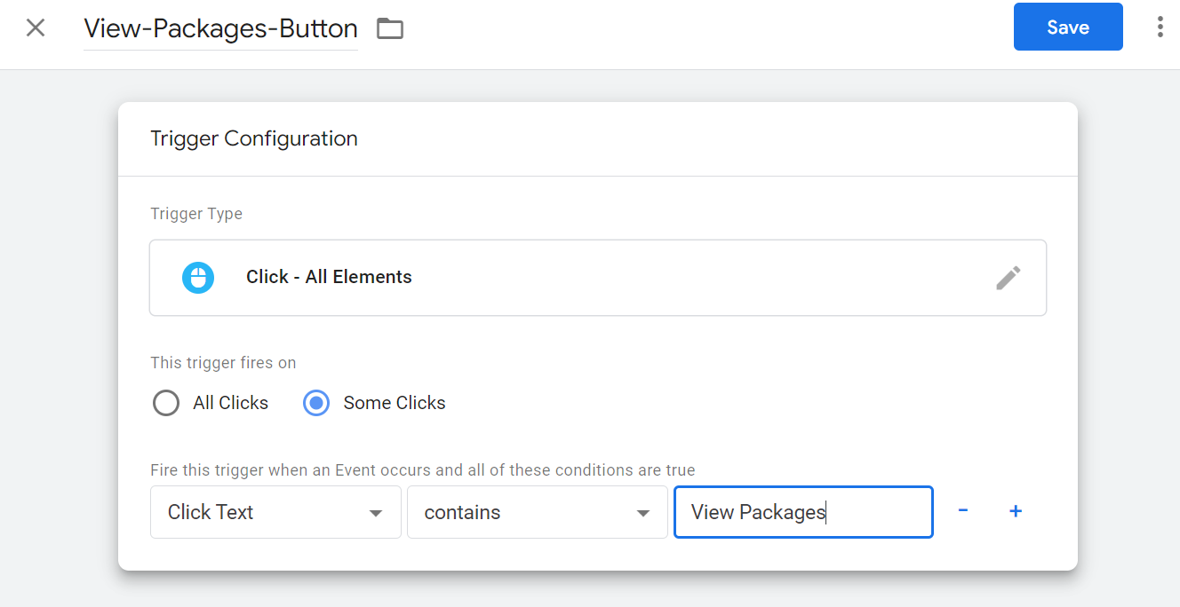1180x607 pixels.
Task: Select the Some Clicks radio button
Action: coord(316,403)
